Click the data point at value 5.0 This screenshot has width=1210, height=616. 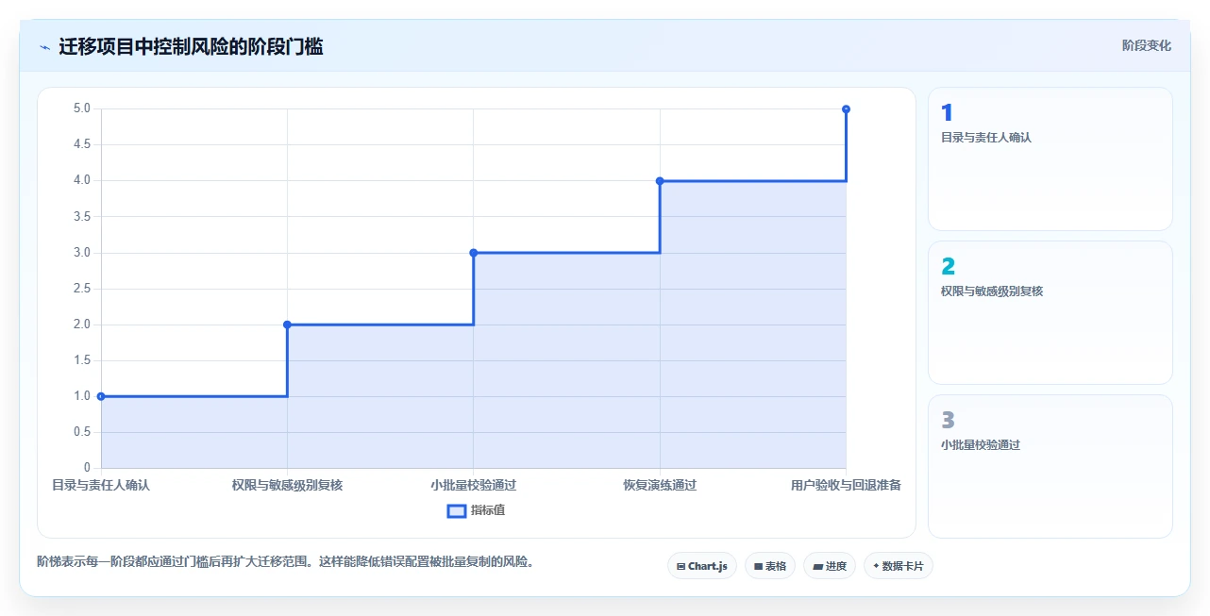pos(846,109)
